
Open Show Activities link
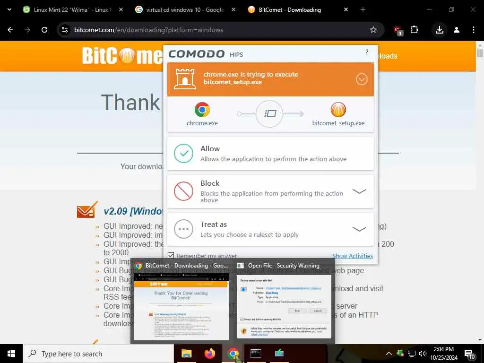353,256
